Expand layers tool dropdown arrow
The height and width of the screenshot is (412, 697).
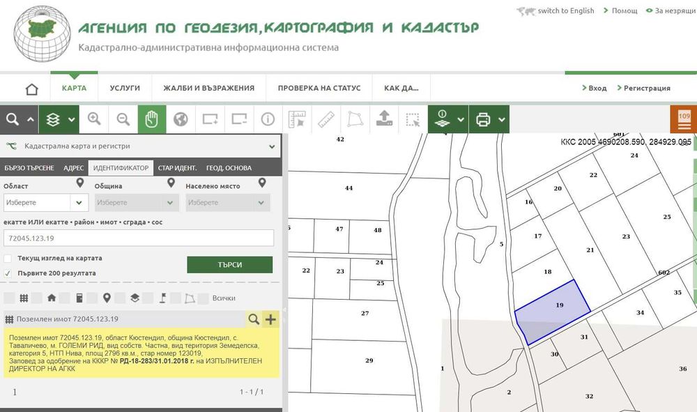[x=72, y=119]
